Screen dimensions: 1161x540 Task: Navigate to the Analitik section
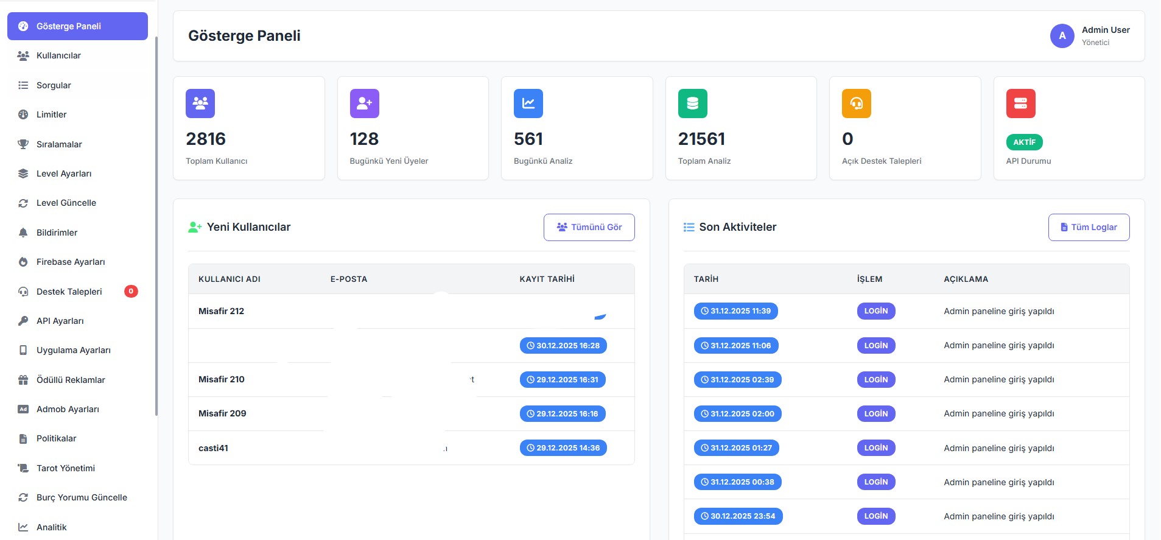[x=51, y=527]
